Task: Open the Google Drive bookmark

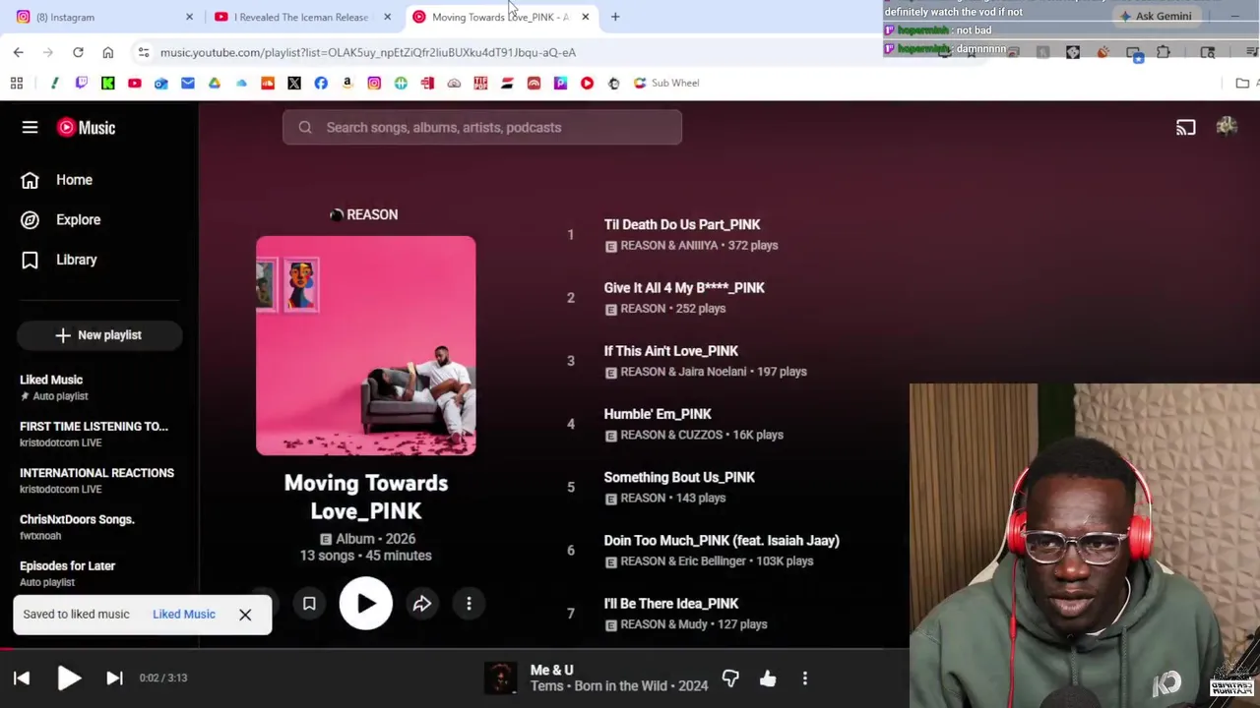Action: click(x=215, y=83)
